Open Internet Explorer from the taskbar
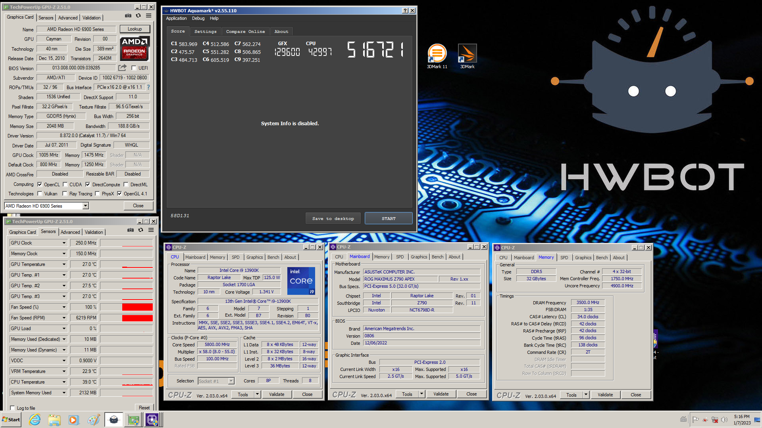 pos(35,420)
